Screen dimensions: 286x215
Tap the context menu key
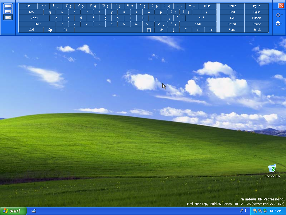pos(149,30)
